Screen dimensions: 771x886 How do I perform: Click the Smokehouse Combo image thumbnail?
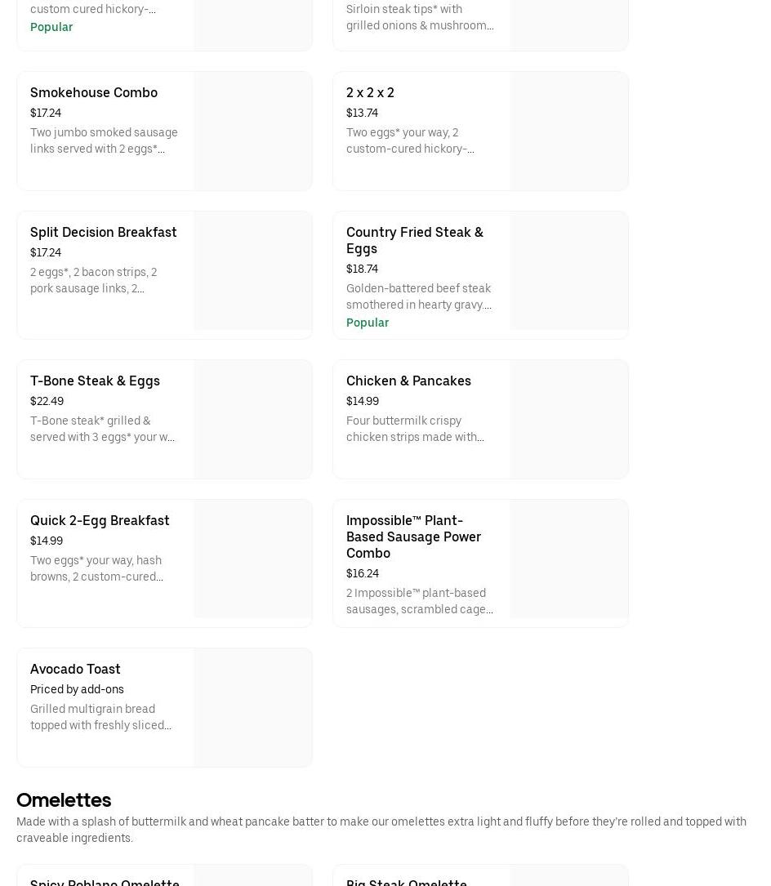(x=253, y=131)
